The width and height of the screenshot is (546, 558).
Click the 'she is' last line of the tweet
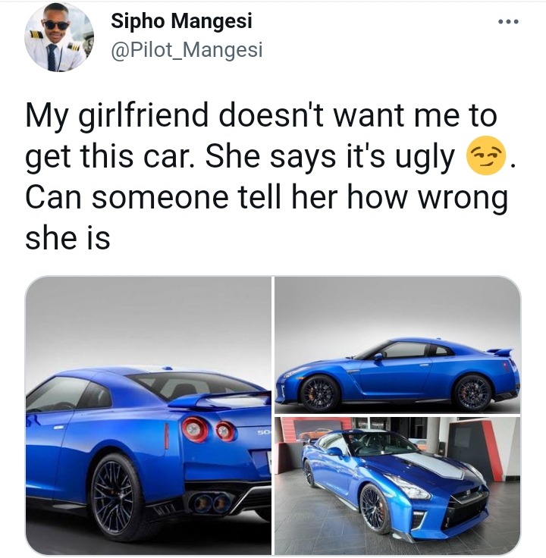point(67,238)
